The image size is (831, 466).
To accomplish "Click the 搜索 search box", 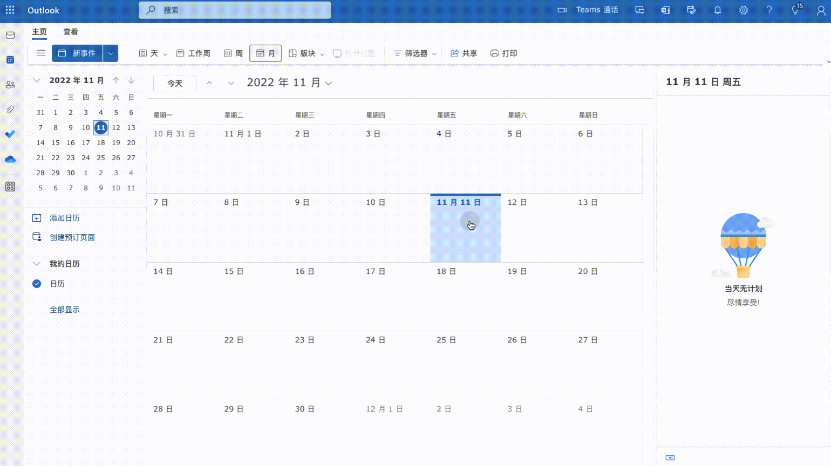I will coord(235,10).
